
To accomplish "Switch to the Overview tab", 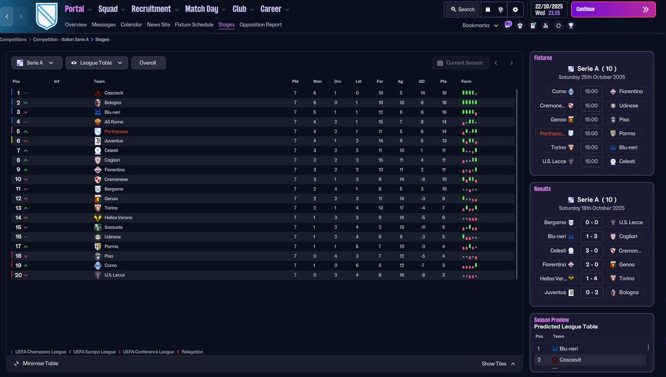I will 76,24.
